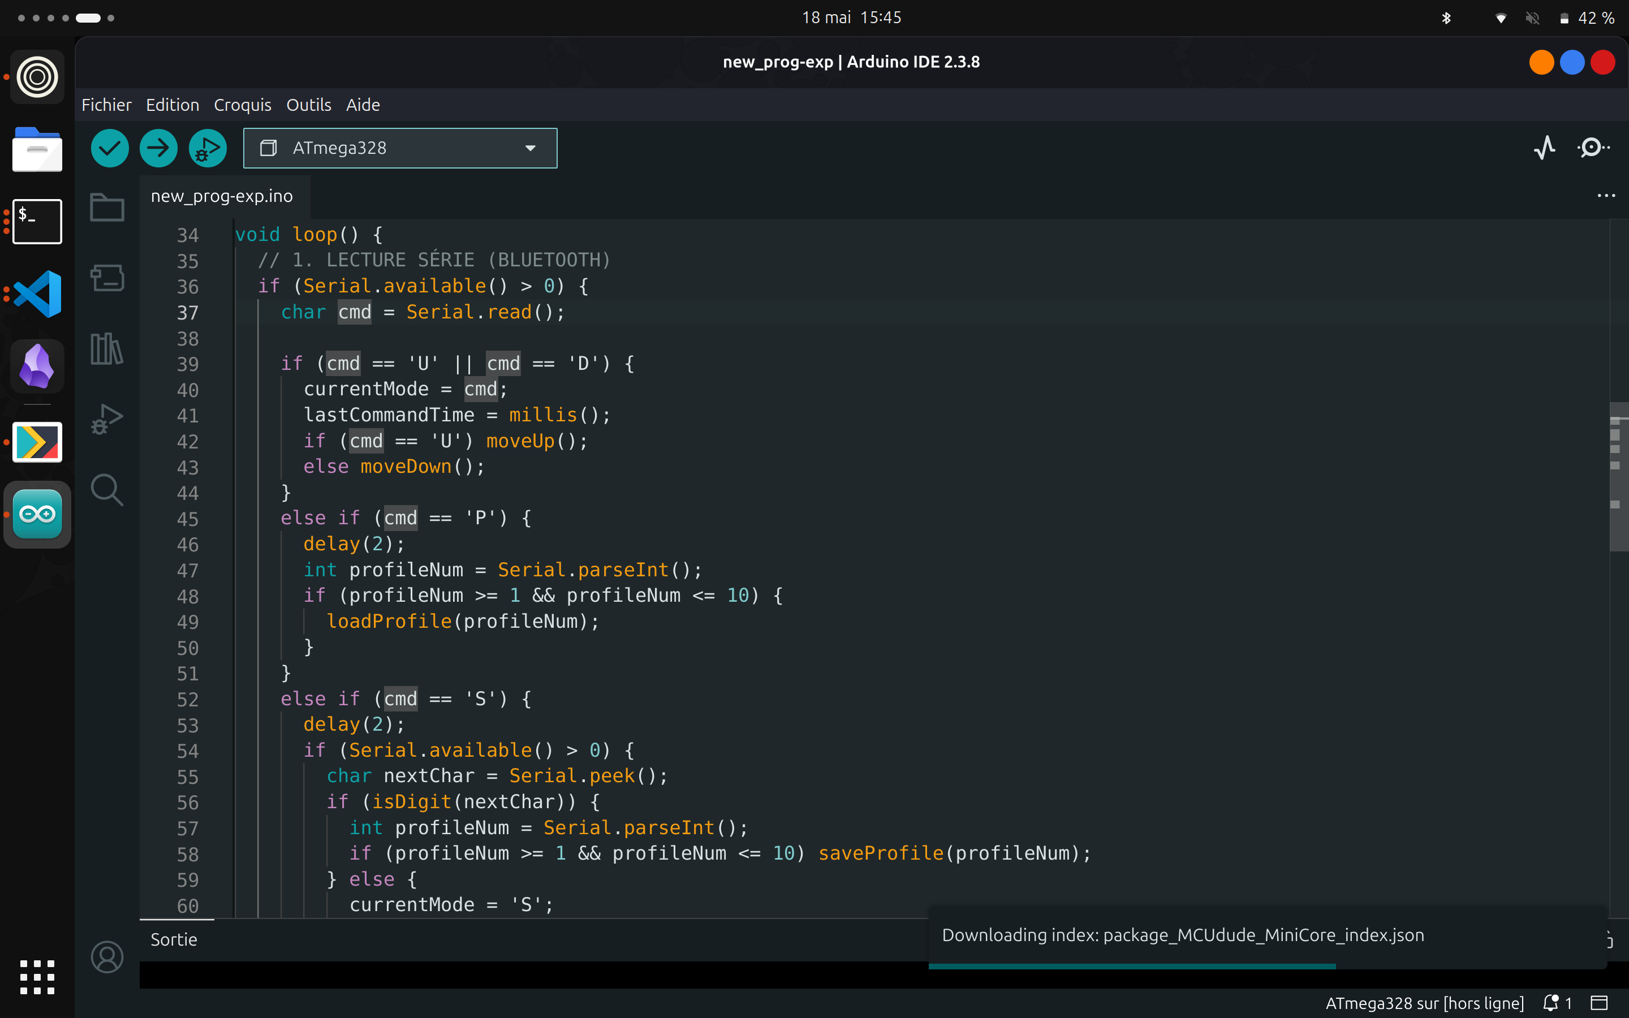
Task: Click the Verify sketch checkmark button
Action: point(110,148)
